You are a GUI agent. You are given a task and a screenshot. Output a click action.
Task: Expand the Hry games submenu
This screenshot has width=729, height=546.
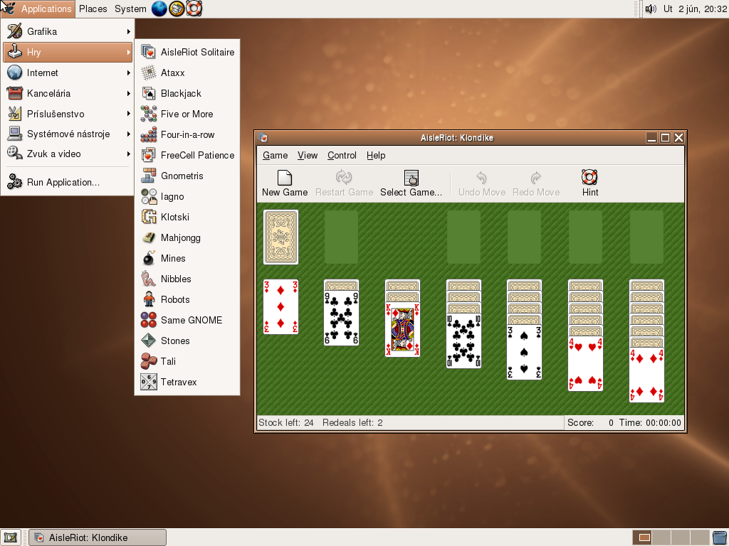[68, 52]
